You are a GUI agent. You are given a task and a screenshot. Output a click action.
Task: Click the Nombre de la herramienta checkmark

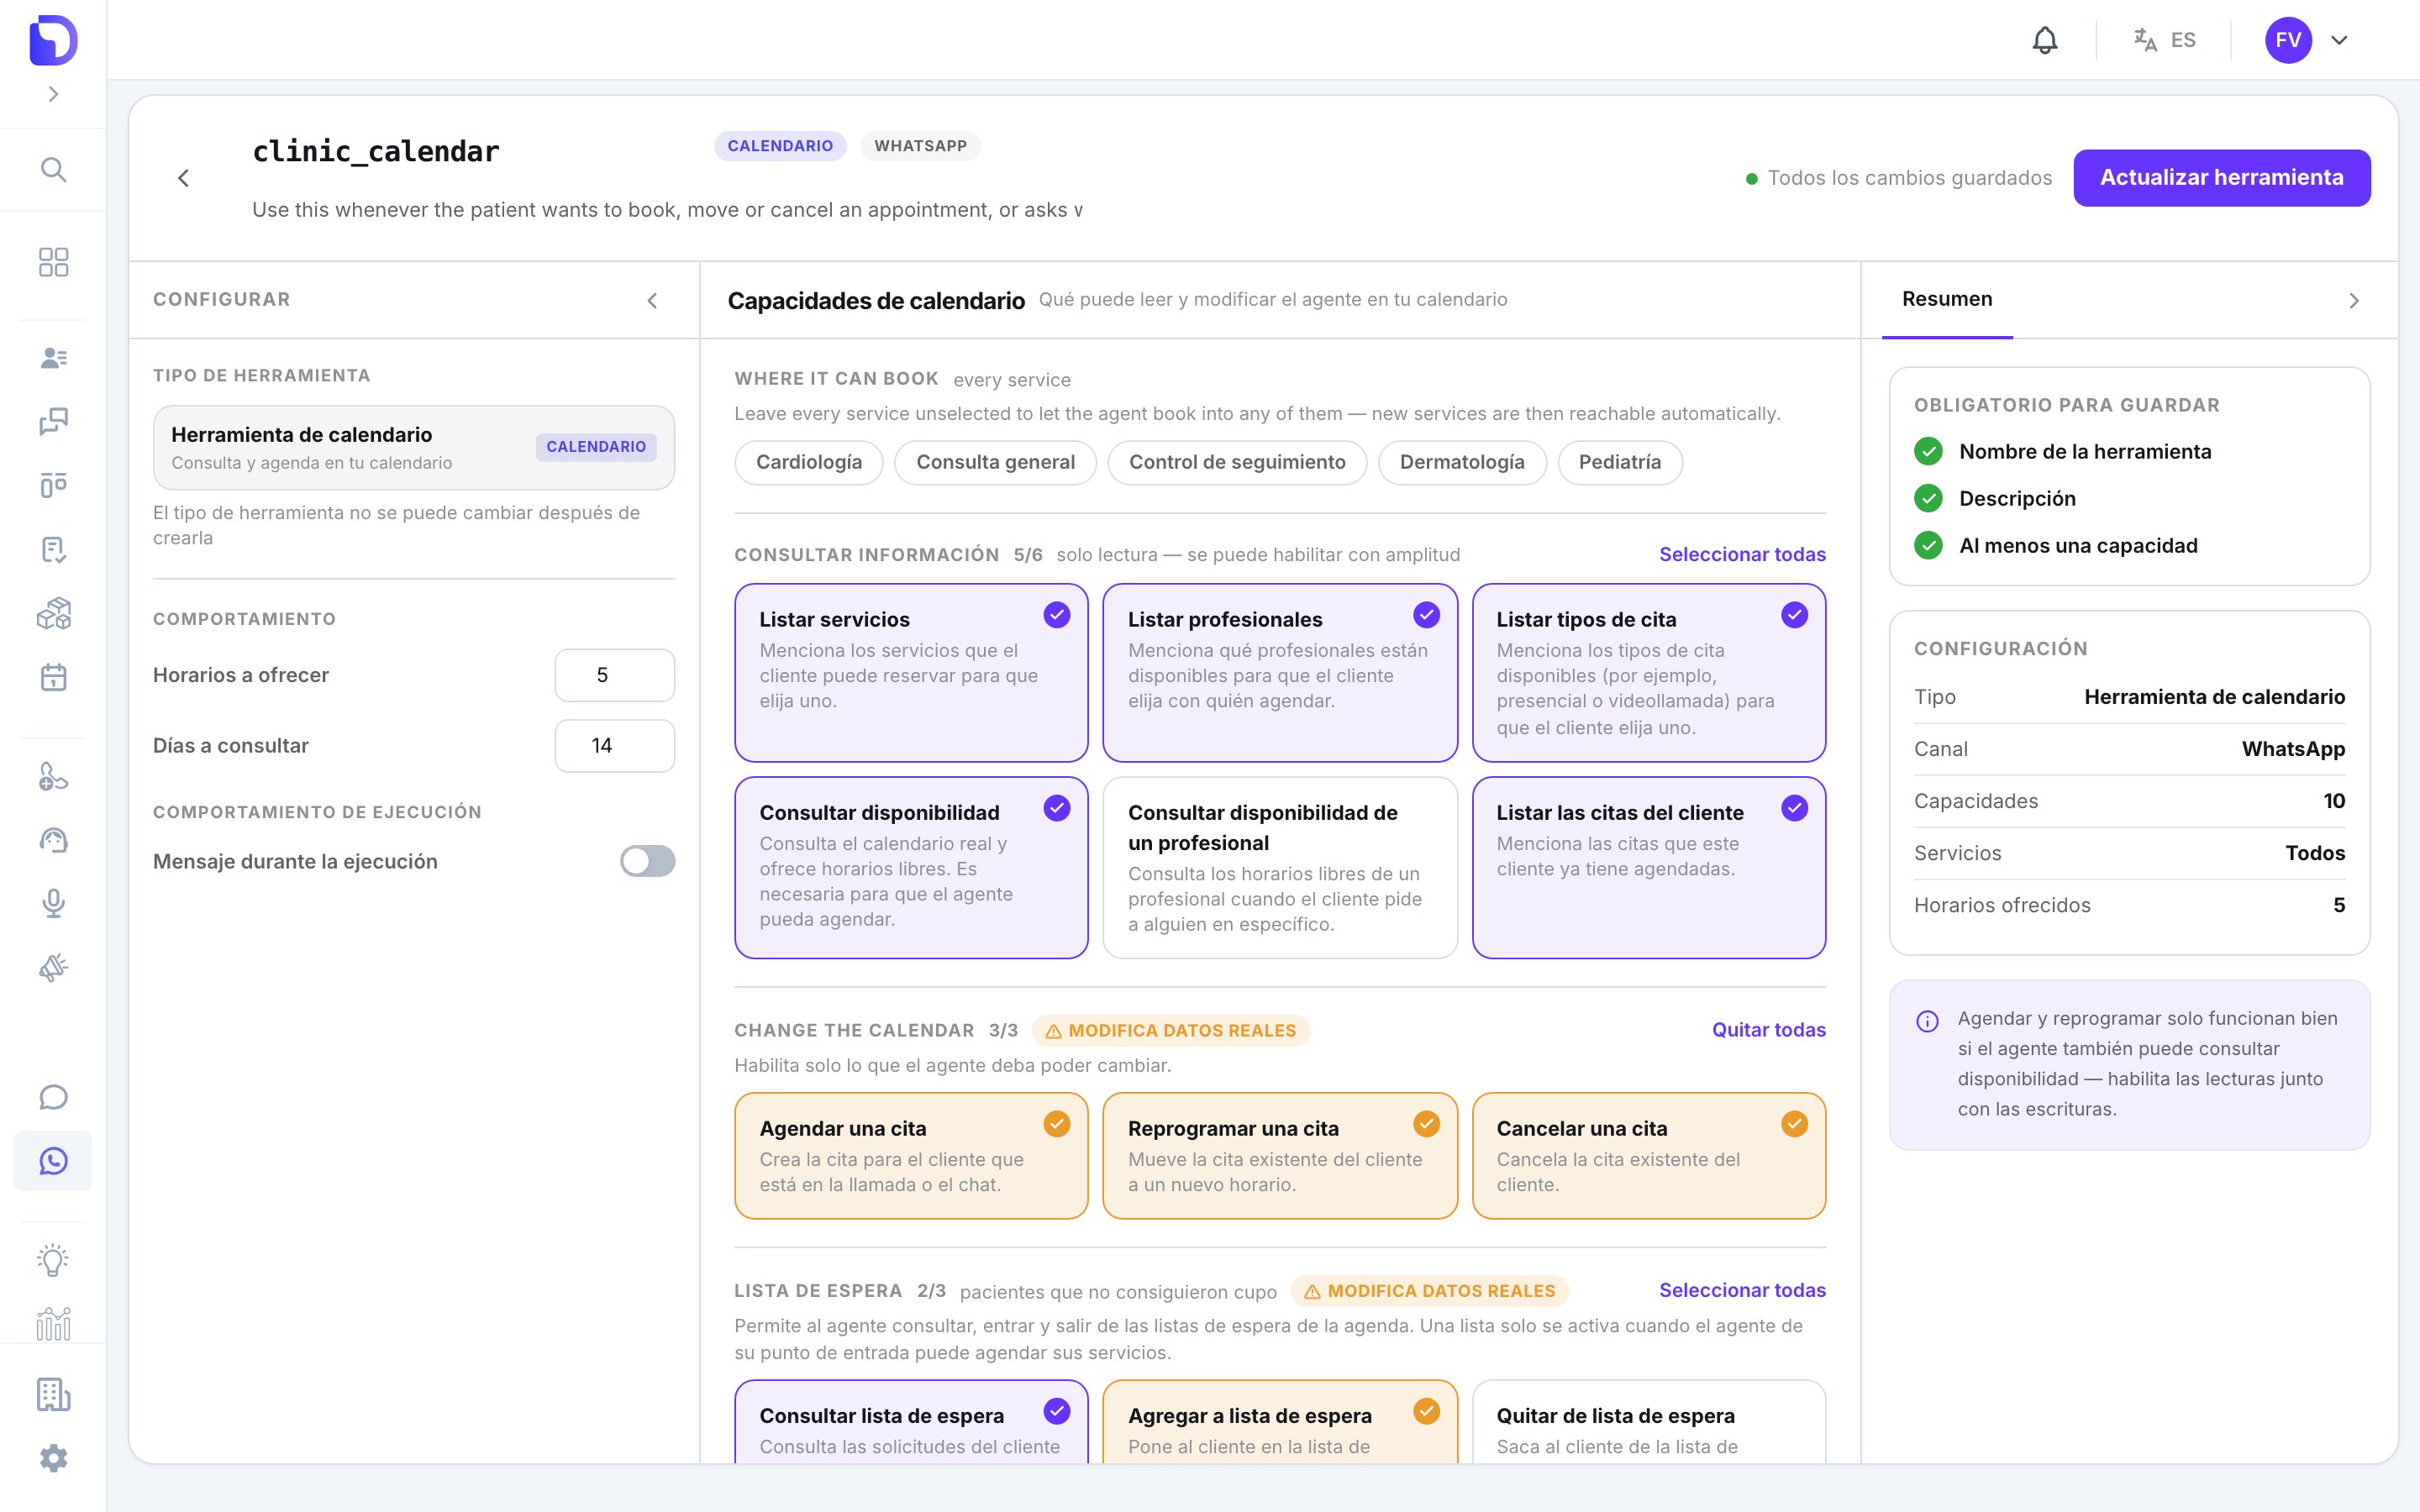(x=1928, y=452)
